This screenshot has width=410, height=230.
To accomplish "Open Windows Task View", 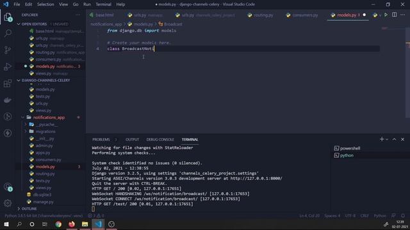I will (x=45, y=224).
